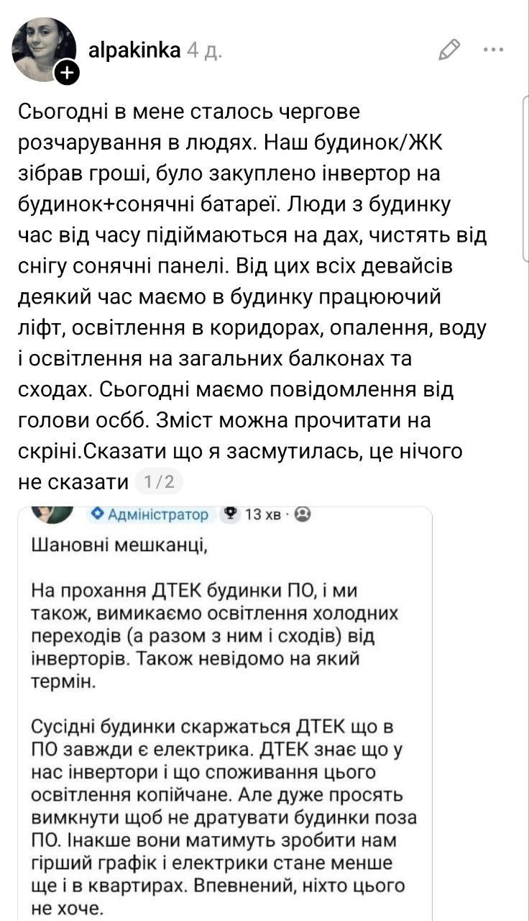Click the '13 хв' time in embedded screenshot
The image size is (529, 921).
263,514
